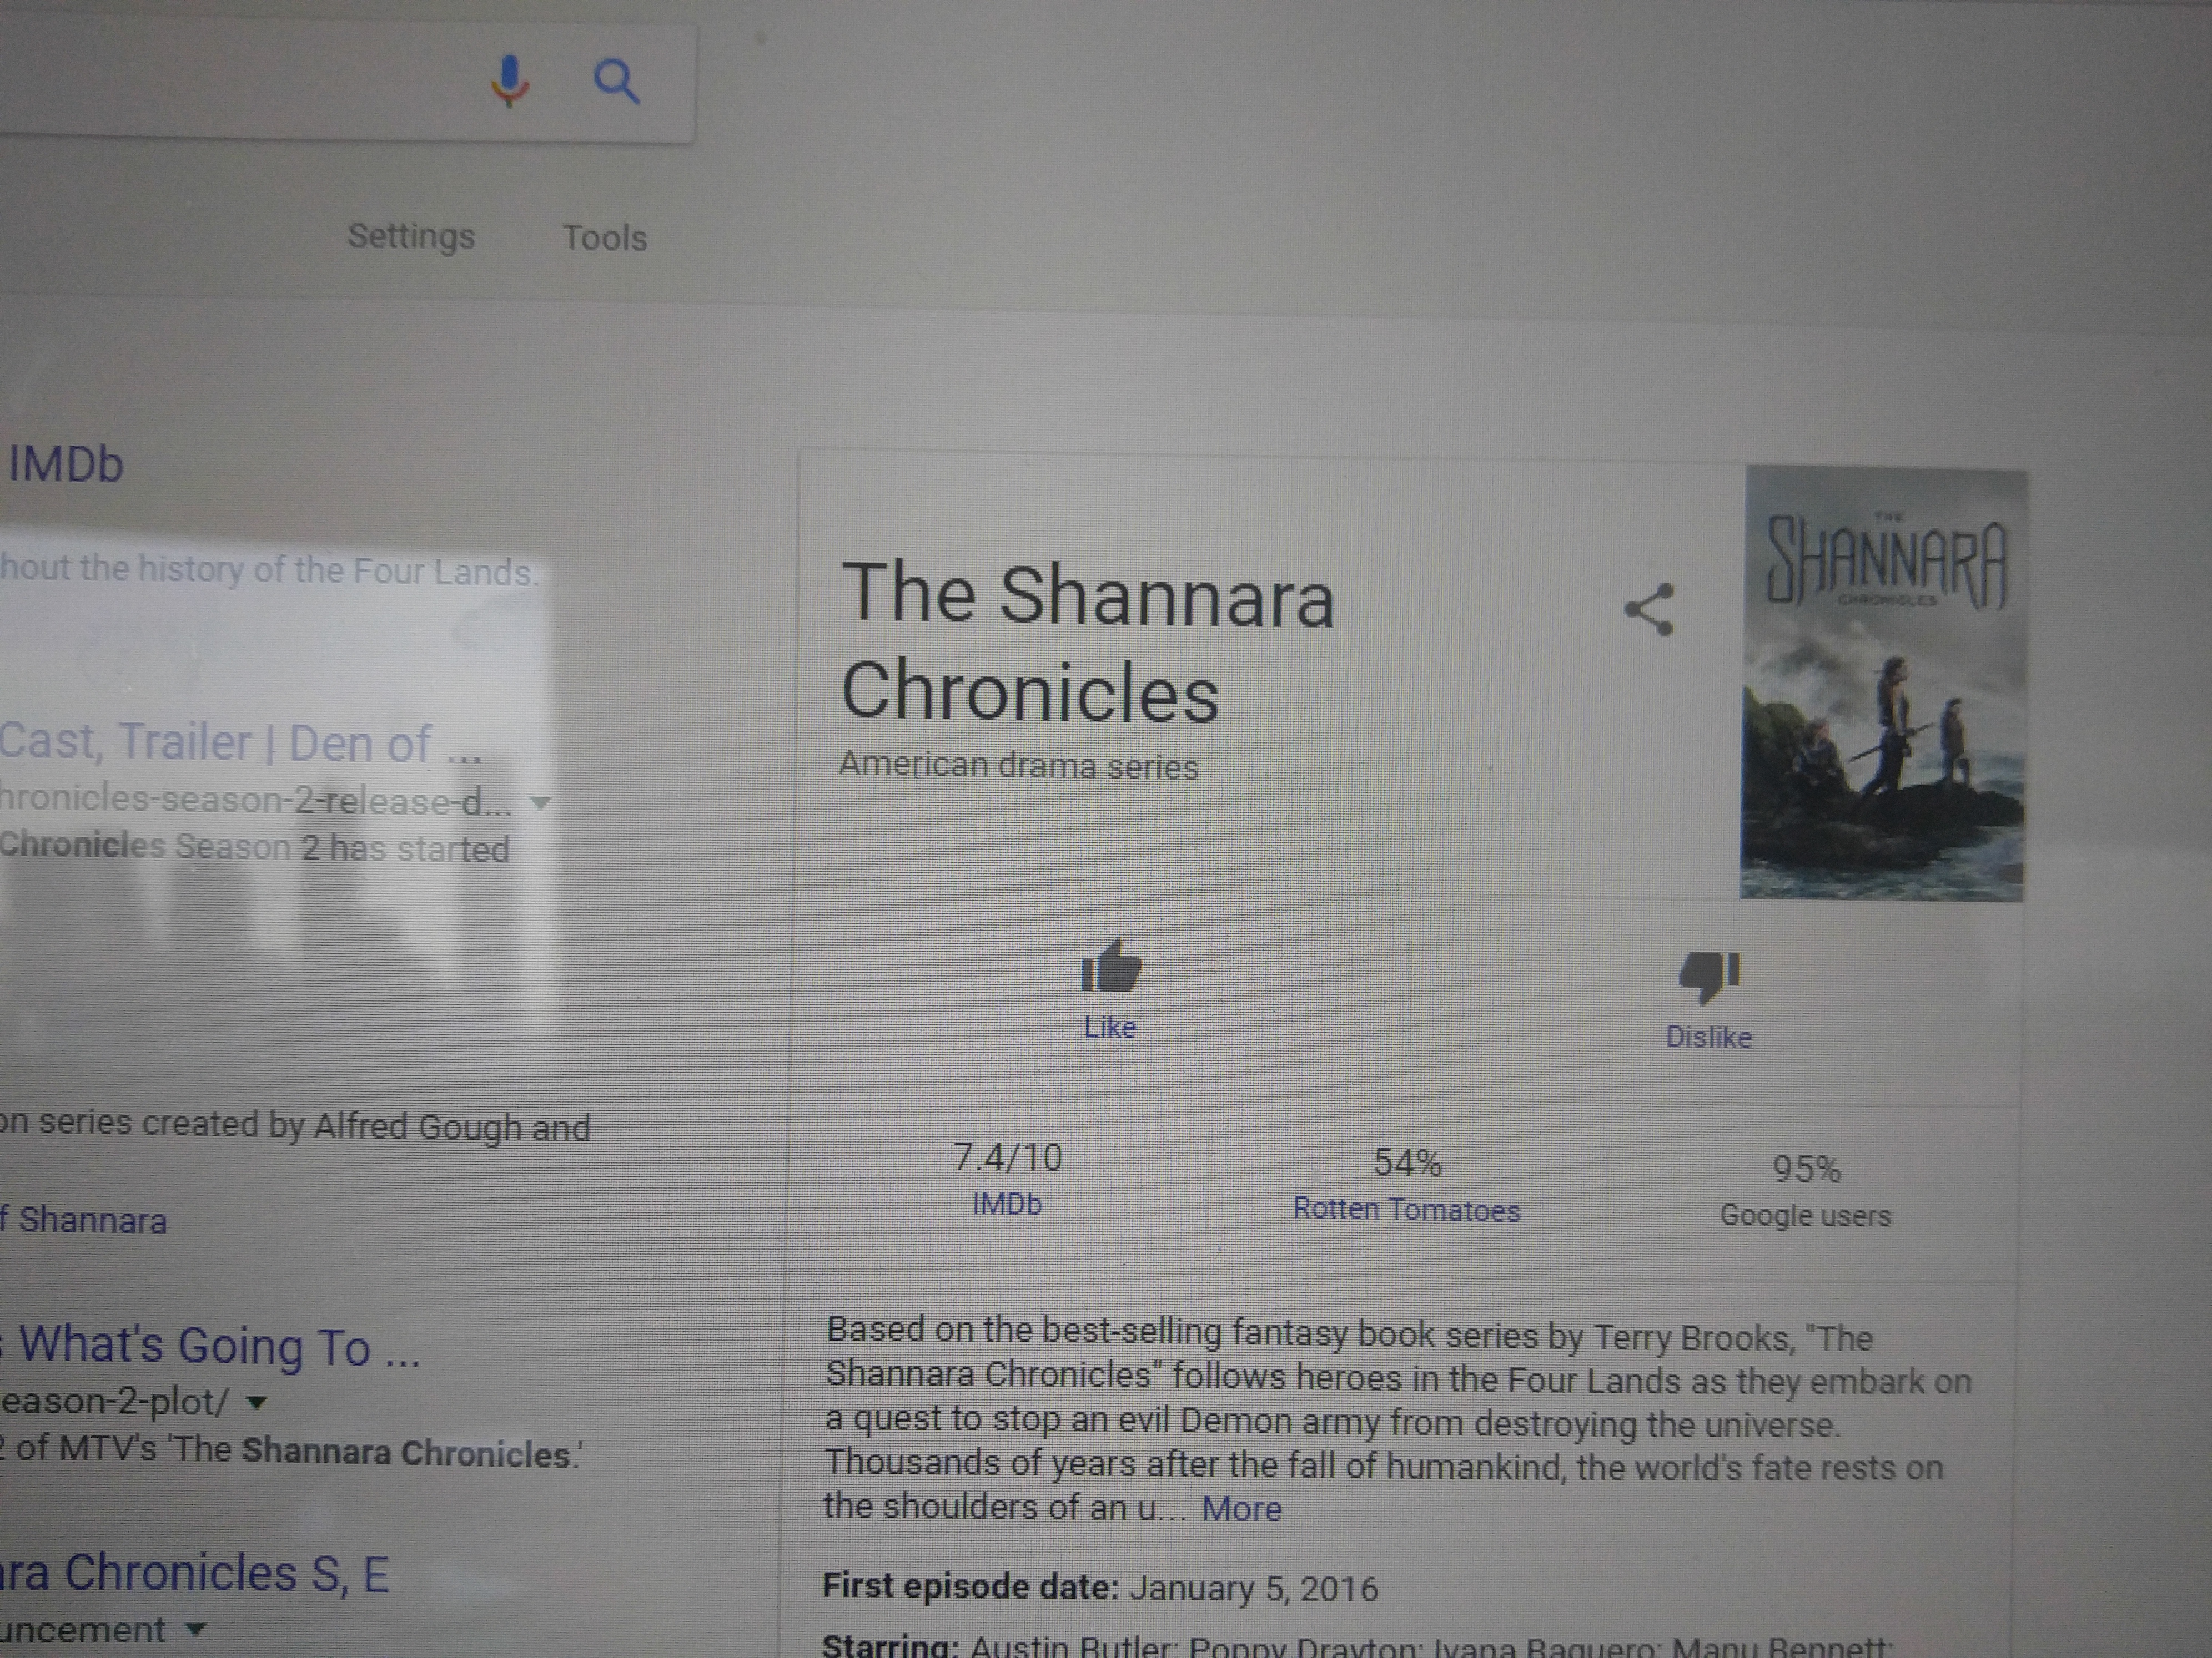Image resolution: width=2212 pixels, height=1658 pixels.
Task: Click the thumbs-up Like icon
Action: 1110,967
